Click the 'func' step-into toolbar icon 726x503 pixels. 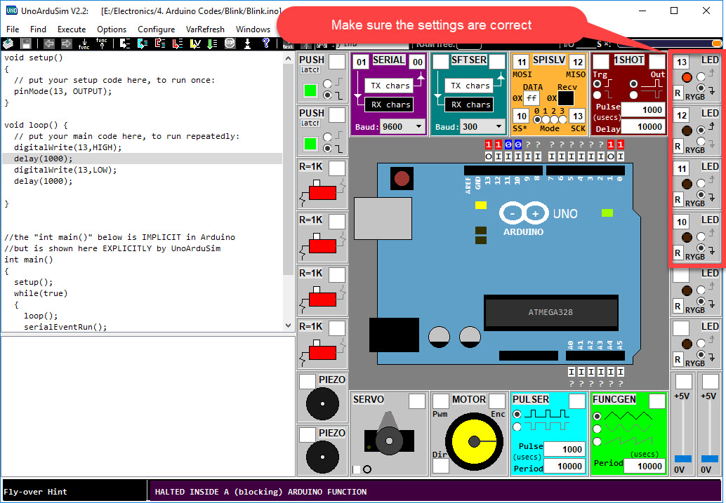[x=83, y=43]
